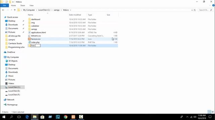Viewport: 215px width, 120px height.
Task: Open the File ribbon tab
Action: coord(4,5)
